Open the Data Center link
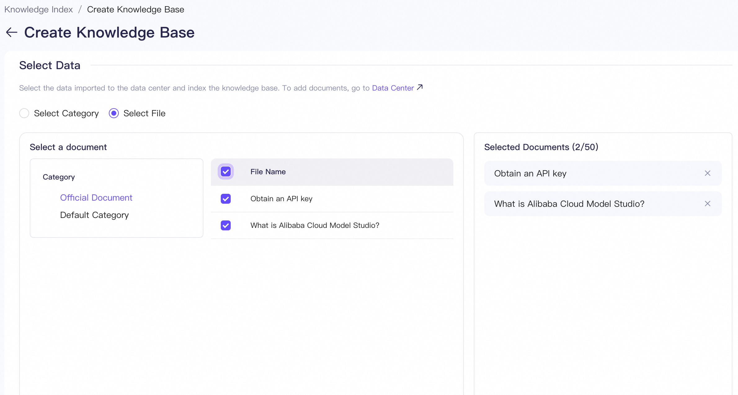Viewport: 738px width, 395px height. [x=393, y=88]
